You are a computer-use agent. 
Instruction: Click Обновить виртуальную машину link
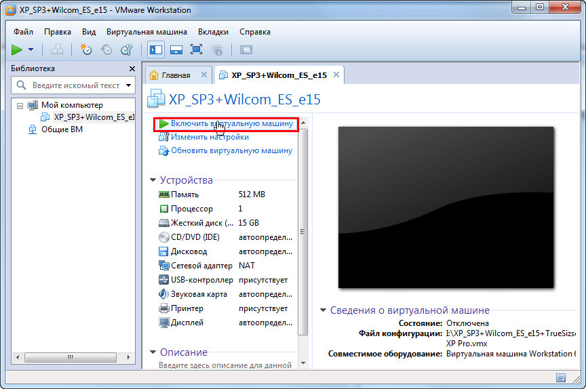click(232, 151)
